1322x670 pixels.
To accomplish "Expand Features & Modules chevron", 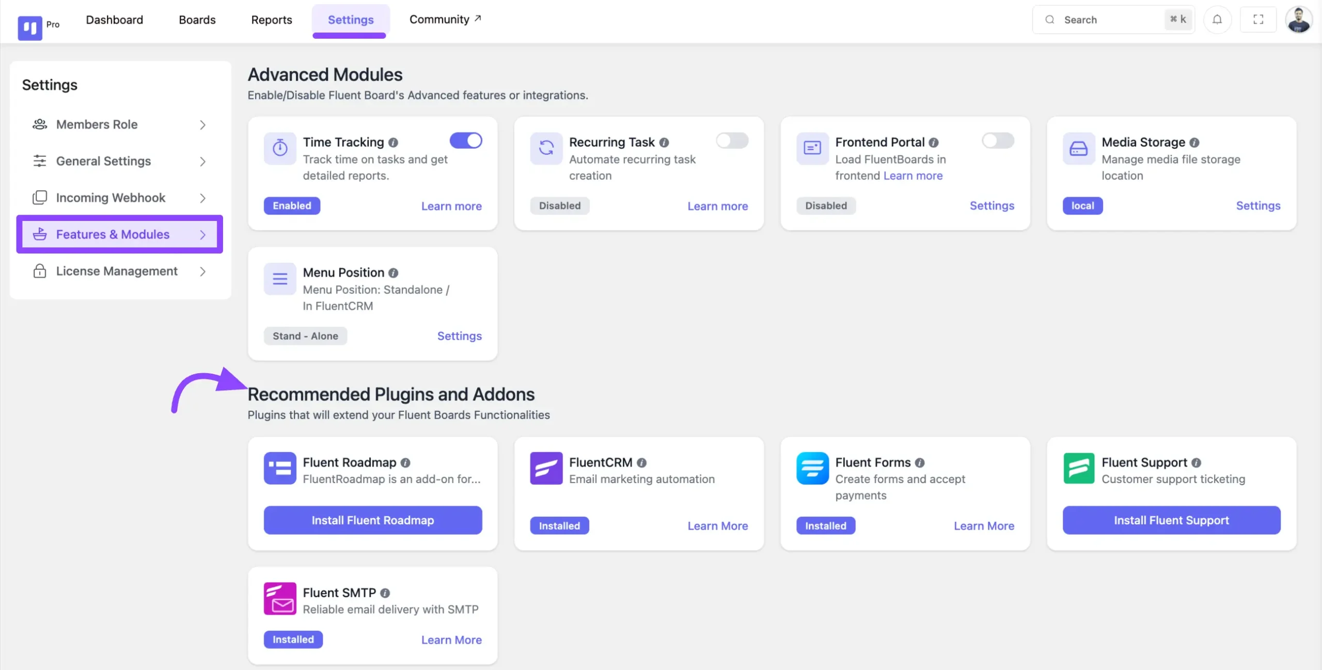I will [x=203, y=235].
